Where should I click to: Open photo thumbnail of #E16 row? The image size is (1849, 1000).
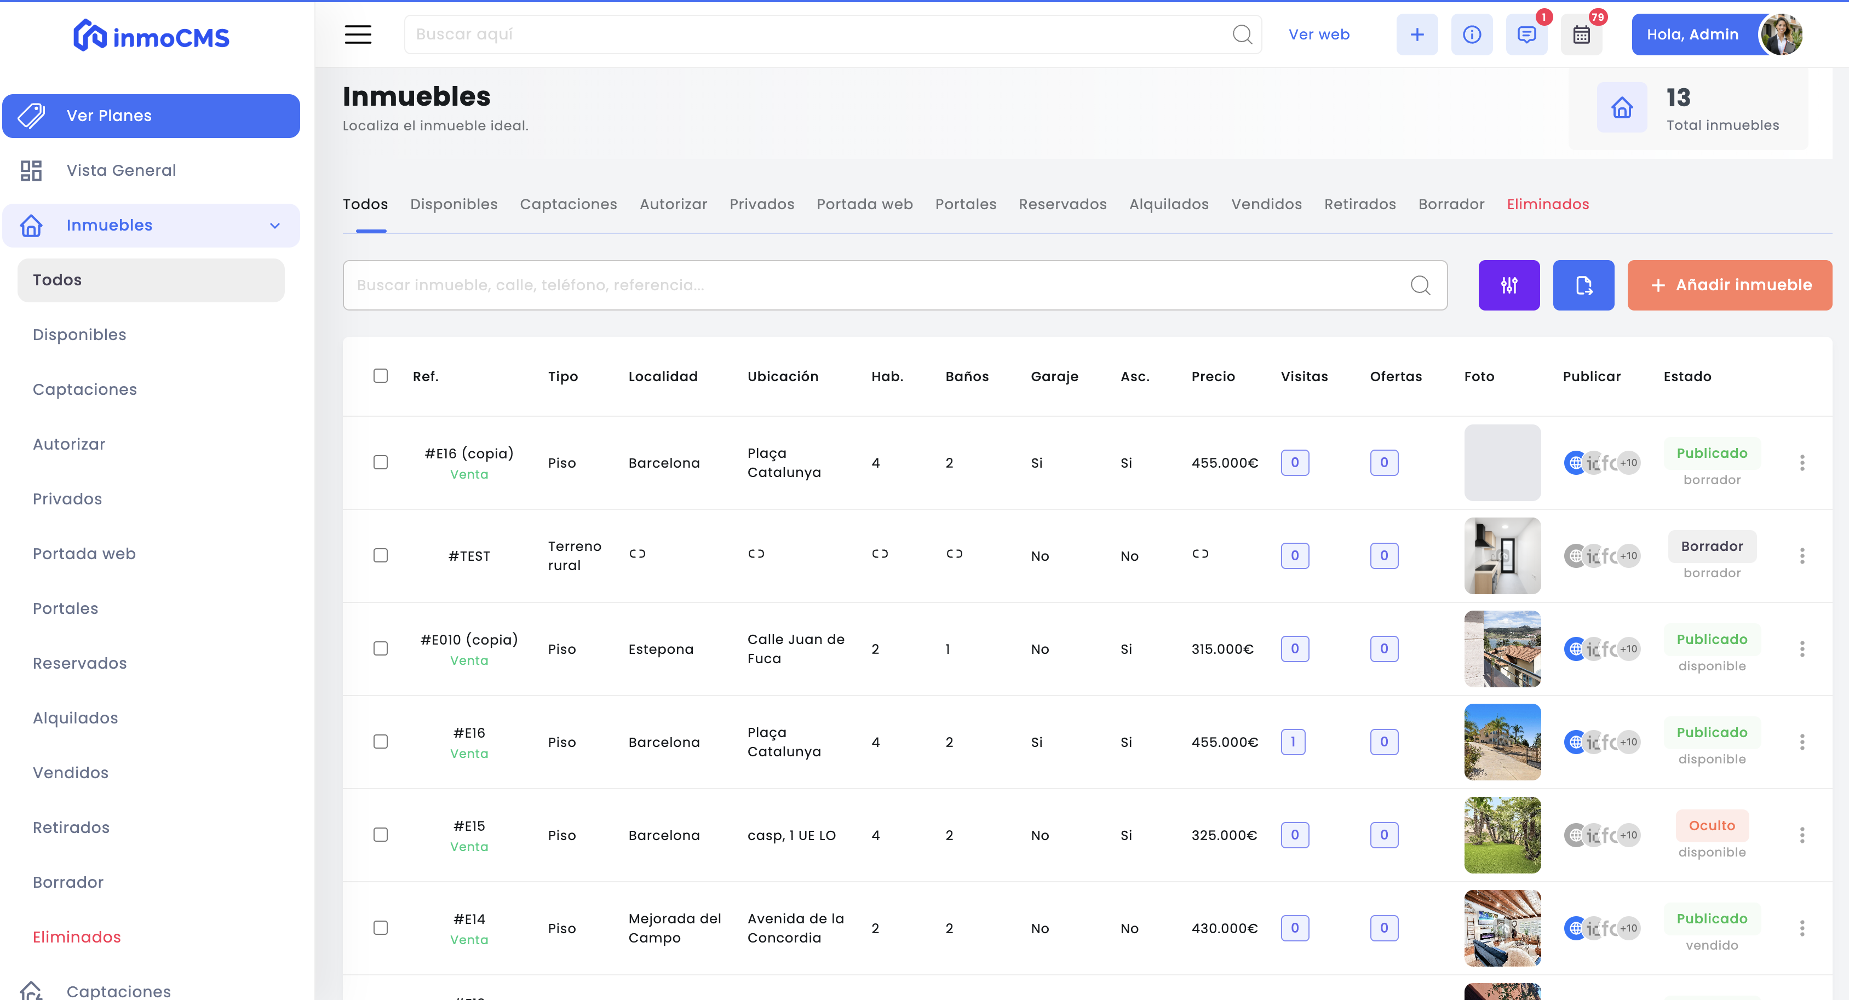tap(1502, 742)
